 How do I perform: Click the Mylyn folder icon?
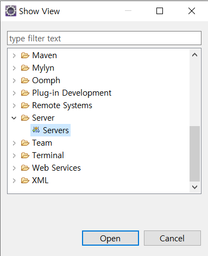25,68
